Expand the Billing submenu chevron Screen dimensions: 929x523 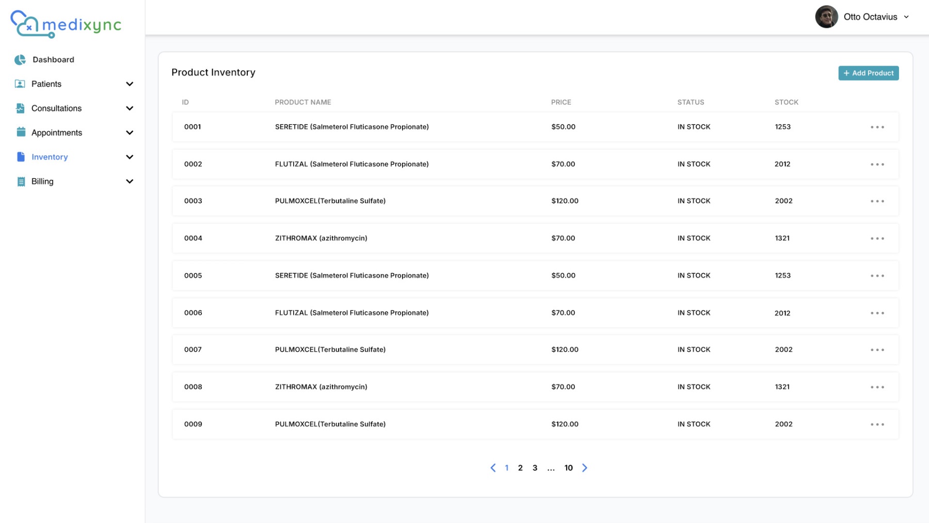tap(130, 182)
